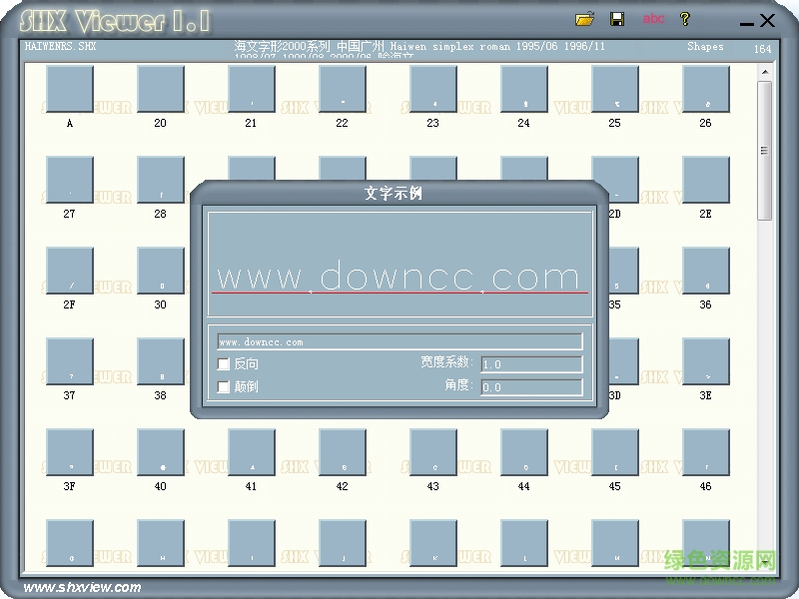Screen dimensions: 799x599
Task: Minimize the SHX Viewer window
Action: point(746,23)
